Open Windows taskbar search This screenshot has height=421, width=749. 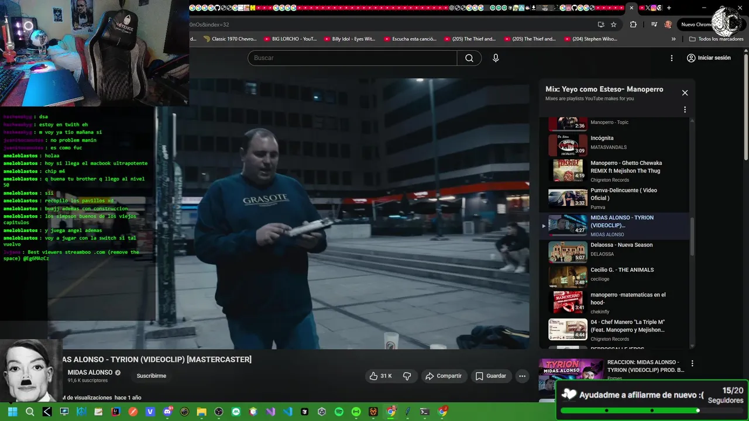coord(30,412)
